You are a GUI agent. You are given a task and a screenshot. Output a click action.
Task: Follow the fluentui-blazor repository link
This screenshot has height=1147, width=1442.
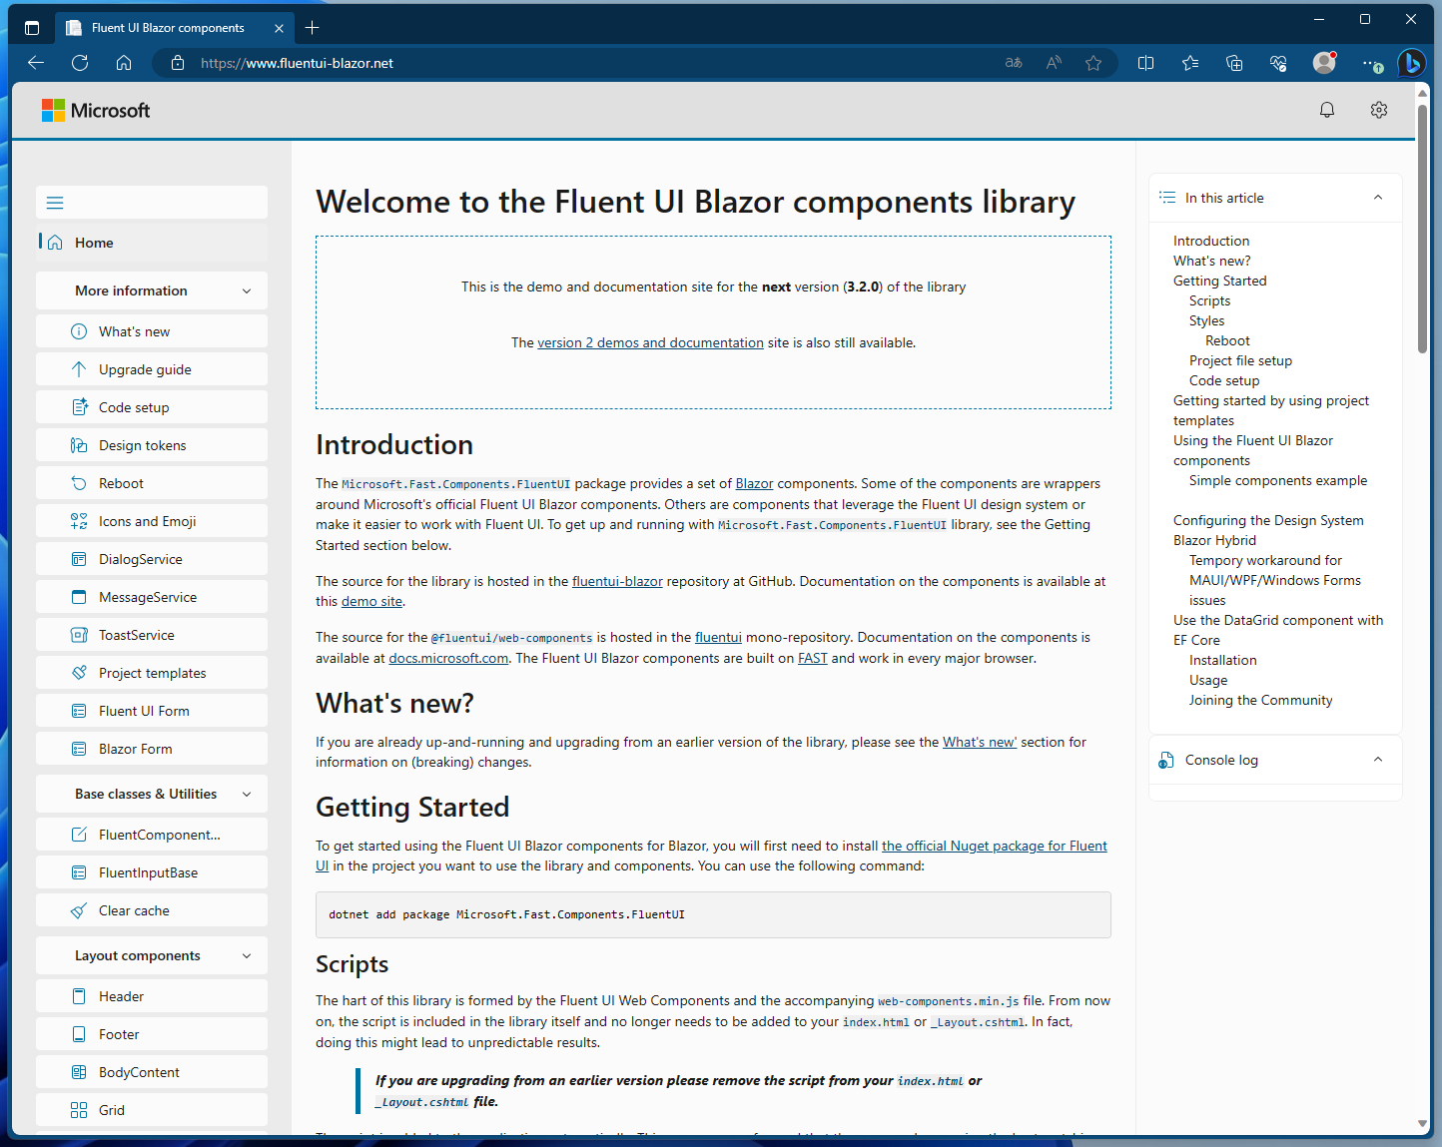pos(617,581)
